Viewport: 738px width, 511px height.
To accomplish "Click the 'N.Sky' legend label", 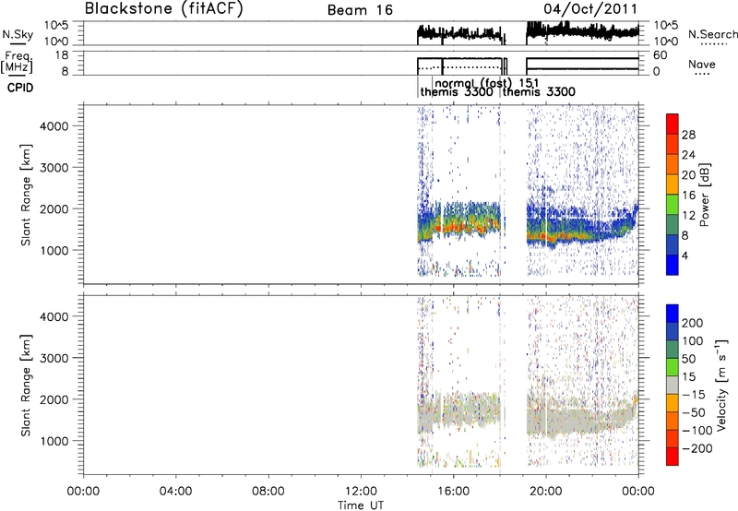I will tap(18, 34).
